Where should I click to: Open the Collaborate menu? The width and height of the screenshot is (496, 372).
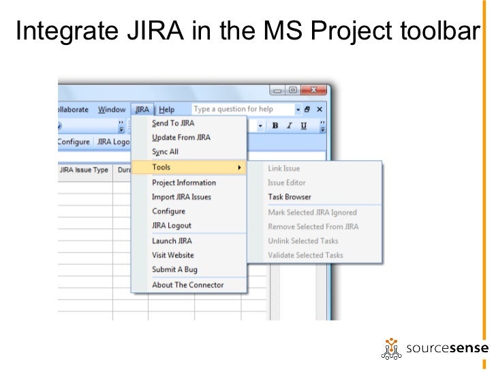point(74,110)
